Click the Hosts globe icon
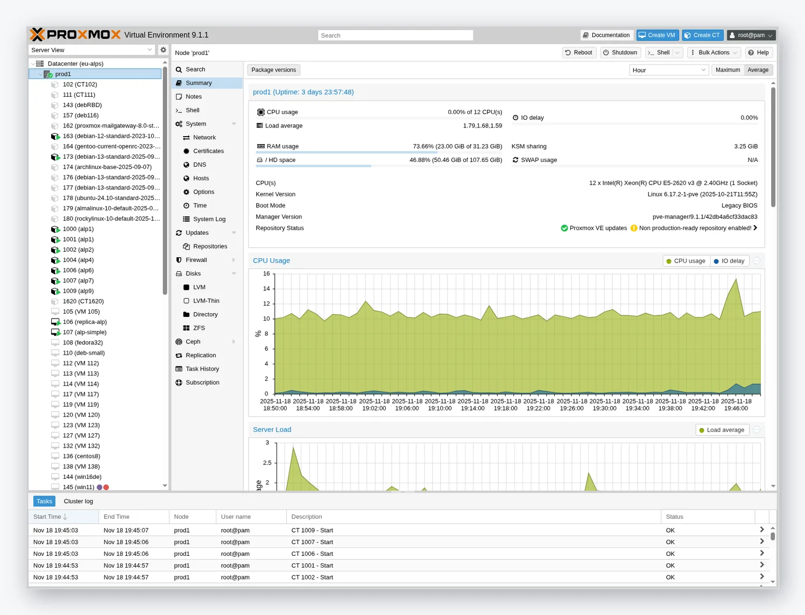The image size is (805, 615). point(186,179)
